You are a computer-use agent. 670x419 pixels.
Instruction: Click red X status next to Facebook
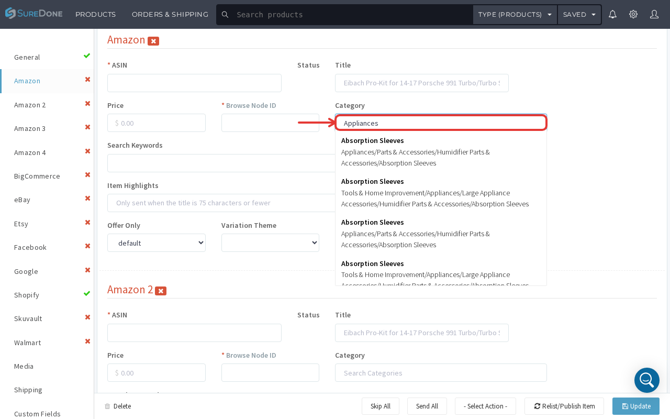click(x=87, y=246)
